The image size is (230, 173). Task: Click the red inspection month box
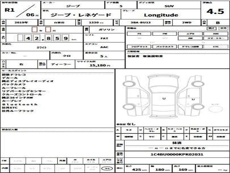coord(48,30)
